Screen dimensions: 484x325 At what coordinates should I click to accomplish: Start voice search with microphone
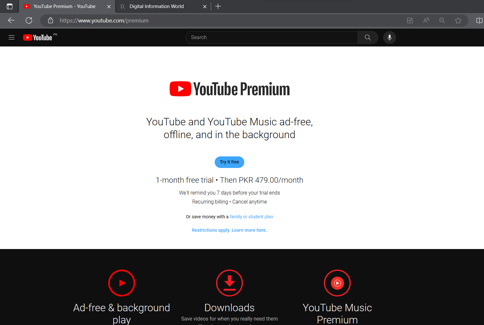click(x=390, y=37)
